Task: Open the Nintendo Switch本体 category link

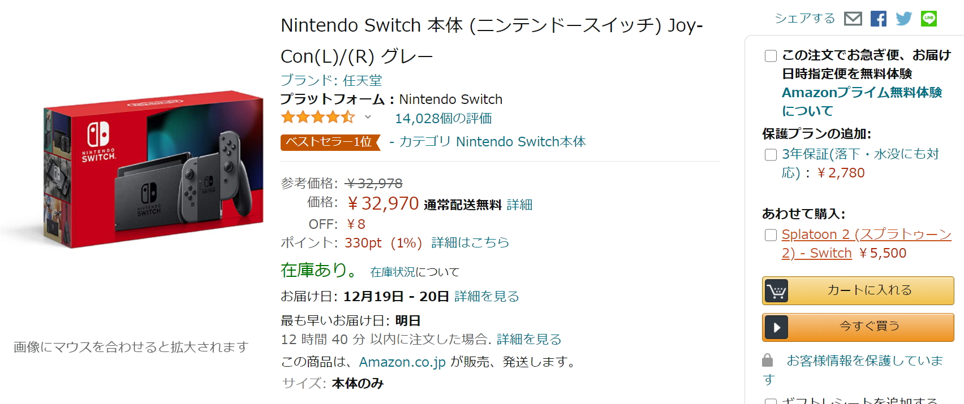Action: pos(520,142)
